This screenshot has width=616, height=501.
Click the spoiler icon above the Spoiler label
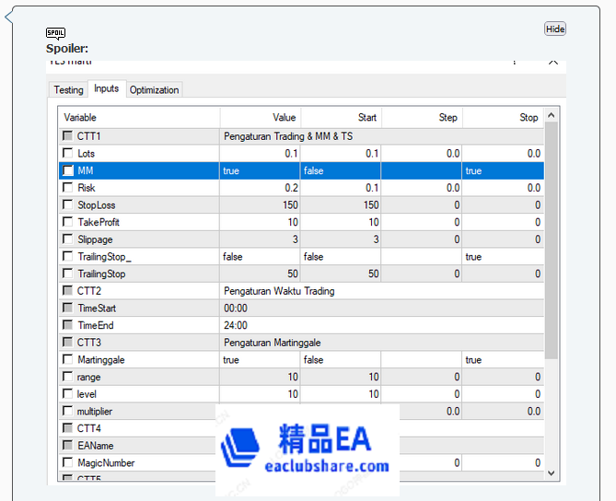coord(55,33)
